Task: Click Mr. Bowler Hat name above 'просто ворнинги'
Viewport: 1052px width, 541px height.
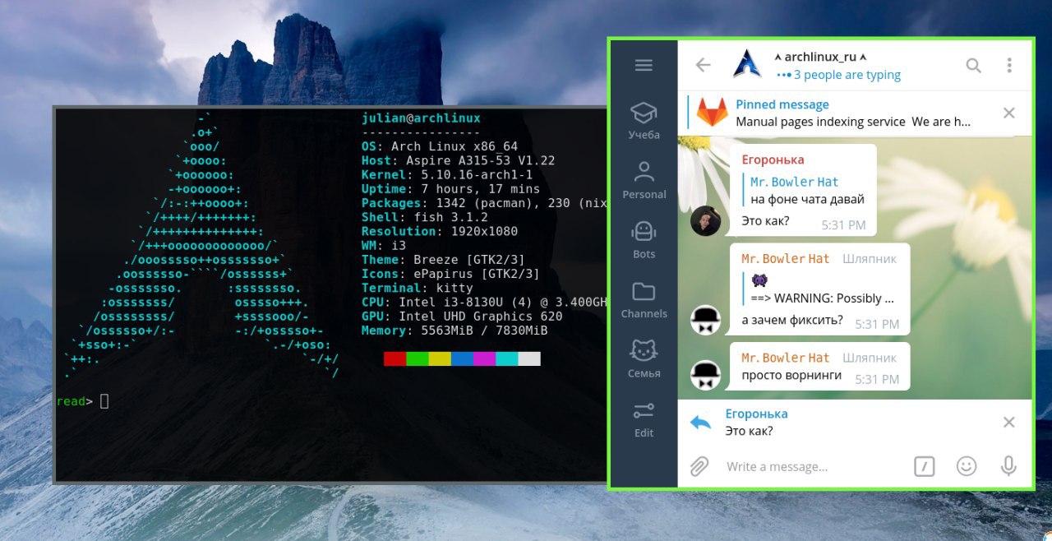Action: pos(786,358)
